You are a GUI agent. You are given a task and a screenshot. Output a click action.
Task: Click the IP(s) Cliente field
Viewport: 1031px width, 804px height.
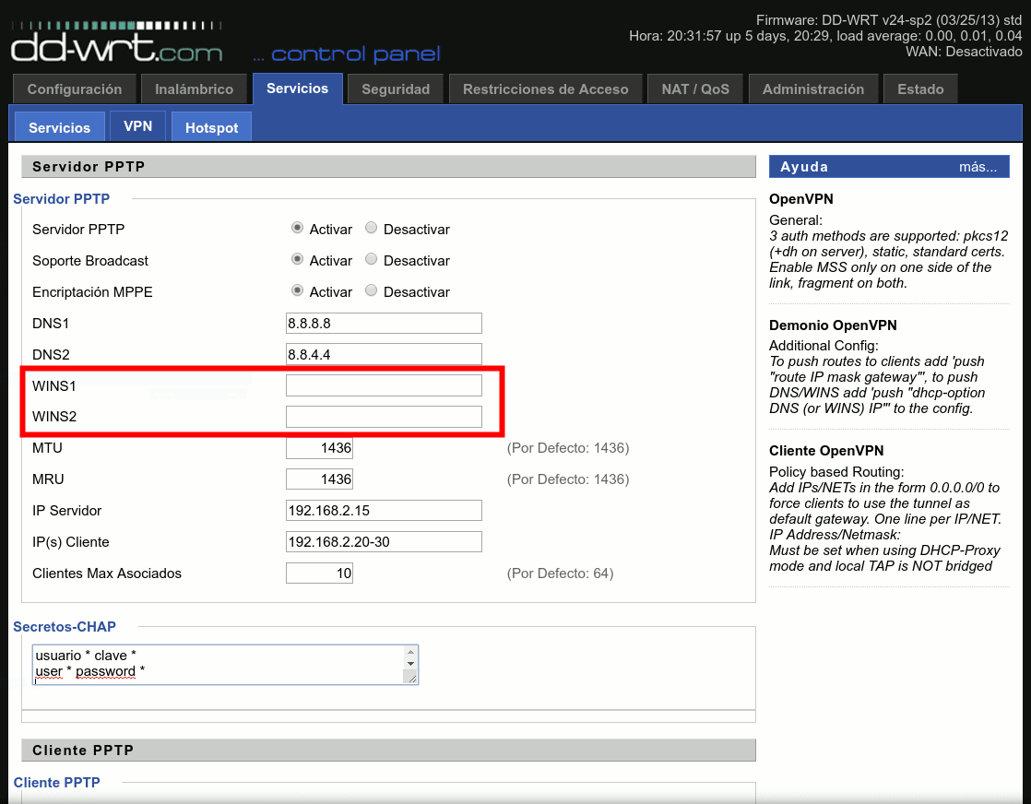coord(384,542)
